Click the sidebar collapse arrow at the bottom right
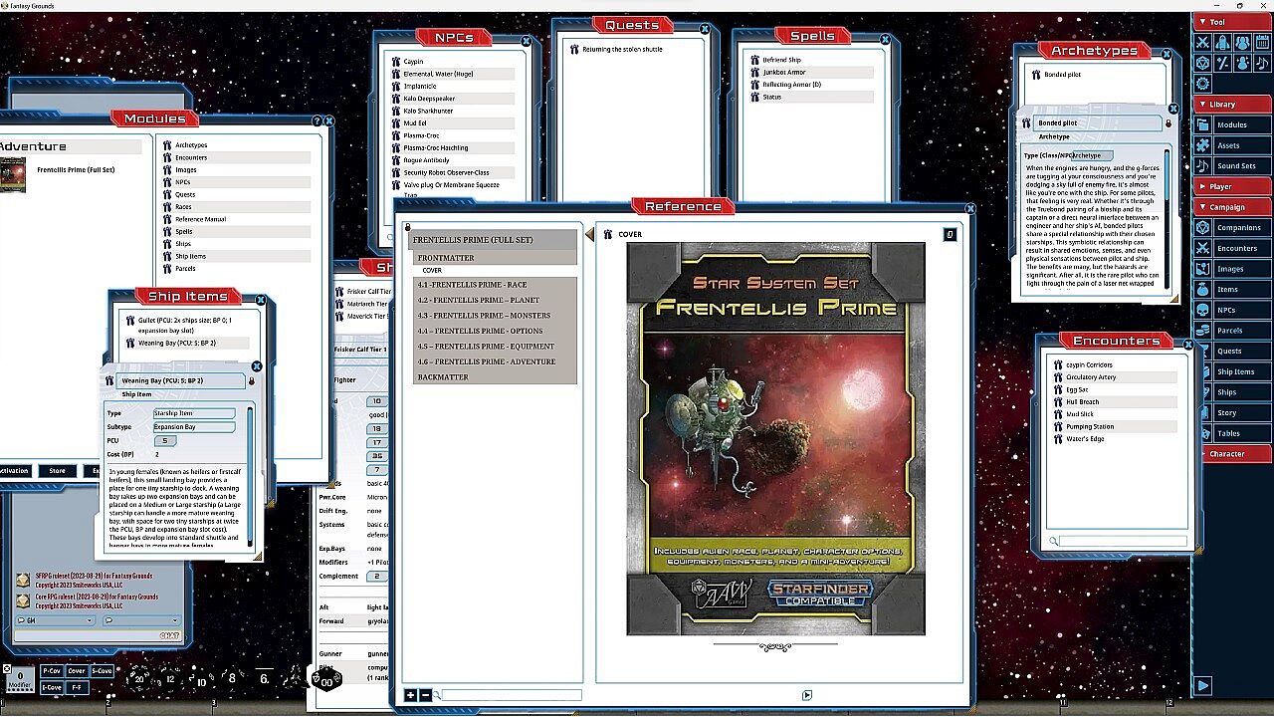Screen dimensions: 1274x717 [1203, 685]
